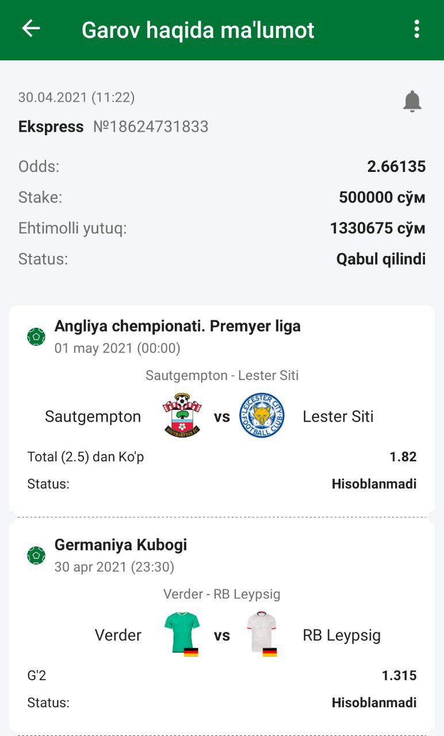Viewport: 444px width, 736px height.
Task: Select bet number 18624731833
Action: pyautogui.click(x=151, y=126)
